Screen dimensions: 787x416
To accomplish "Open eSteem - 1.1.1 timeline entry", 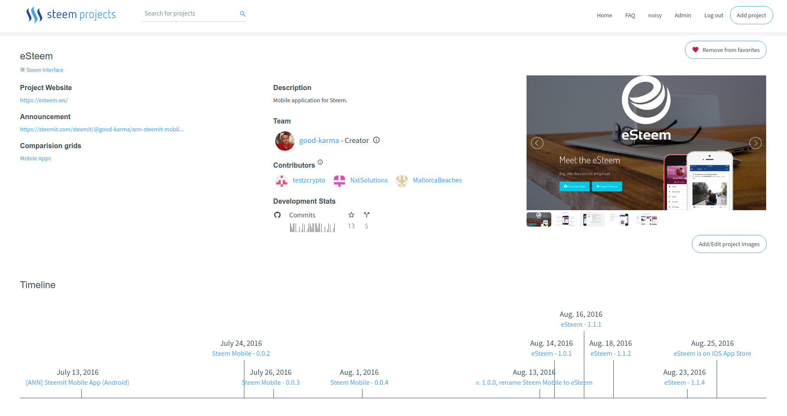I will click(x=581, y=325).
